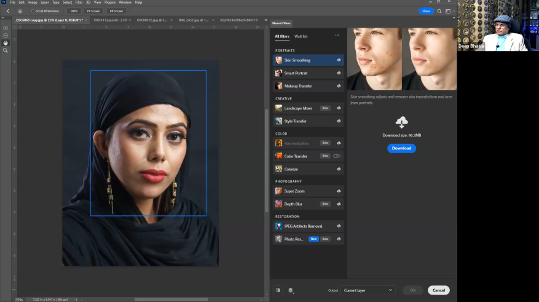Expand the hidden document tabs overflow arrows
Image resolution: width=539 pixels, height=302 pixels.
tap(265, 20)
